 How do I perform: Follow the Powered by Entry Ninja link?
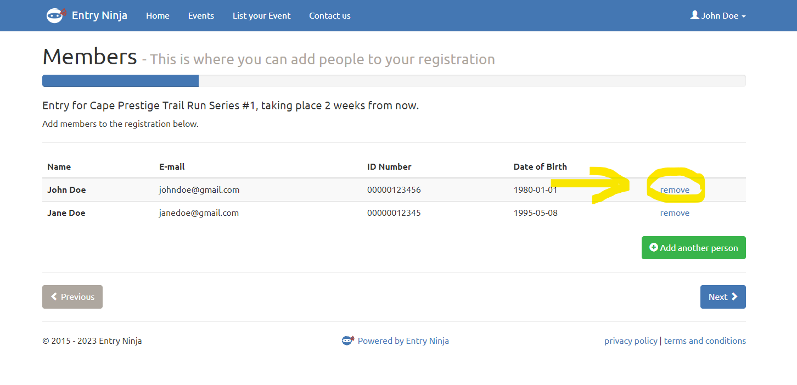(403, 341)
